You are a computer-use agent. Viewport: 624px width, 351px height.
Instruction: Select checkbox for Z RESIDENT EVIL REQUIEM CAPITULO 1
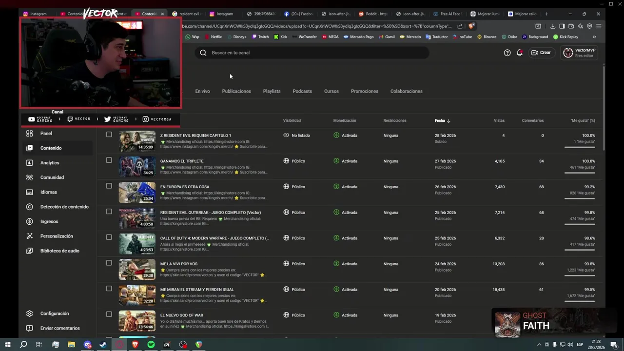point(109,135)
